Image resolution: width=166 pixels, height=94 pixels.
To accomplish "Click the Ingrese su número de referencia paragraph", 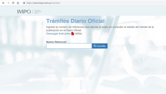I will [x=100, y=29].
